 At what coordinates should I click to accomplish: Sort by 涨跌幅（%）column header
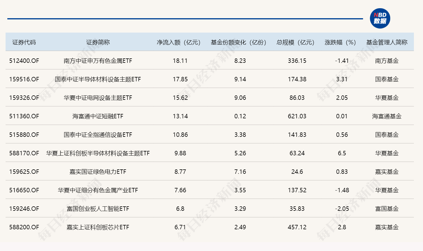tap(340, 42)
